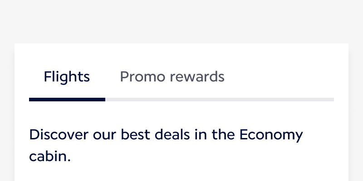Select the Flights tab
The height and width of the screenshot is (181, 363).
coord(67,77)
